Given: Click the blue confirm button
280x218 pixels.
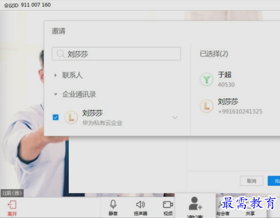Looking at the screenshot, I should 274,181.
